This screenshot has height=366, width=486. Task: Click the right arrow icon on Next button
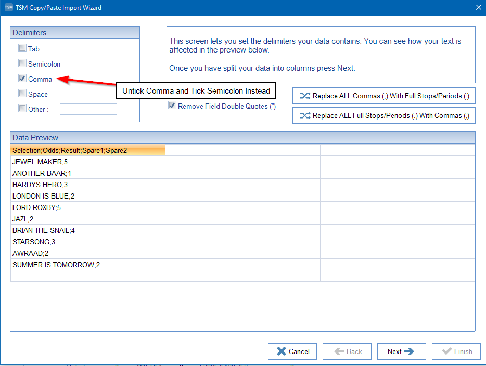(409, 351)
